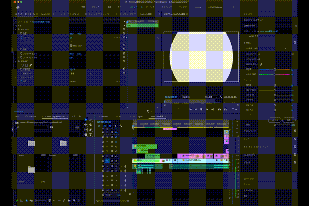Stop playback in program monitor

pos(201,109)
